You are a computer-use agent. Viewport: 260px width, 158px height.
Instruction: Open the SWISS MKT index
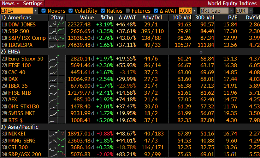click(22, 113)
